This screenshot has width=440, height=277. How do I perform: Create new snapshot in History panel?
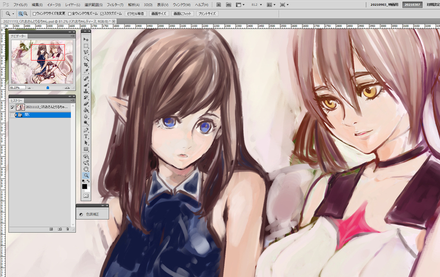point(59,229)
